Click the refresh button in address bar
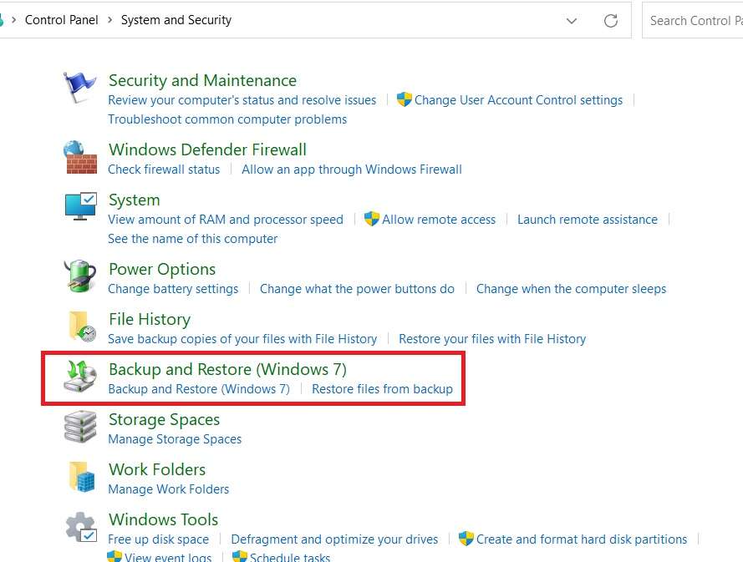The width and height of the screenshot is (743, 562). (x=611, y=21)
